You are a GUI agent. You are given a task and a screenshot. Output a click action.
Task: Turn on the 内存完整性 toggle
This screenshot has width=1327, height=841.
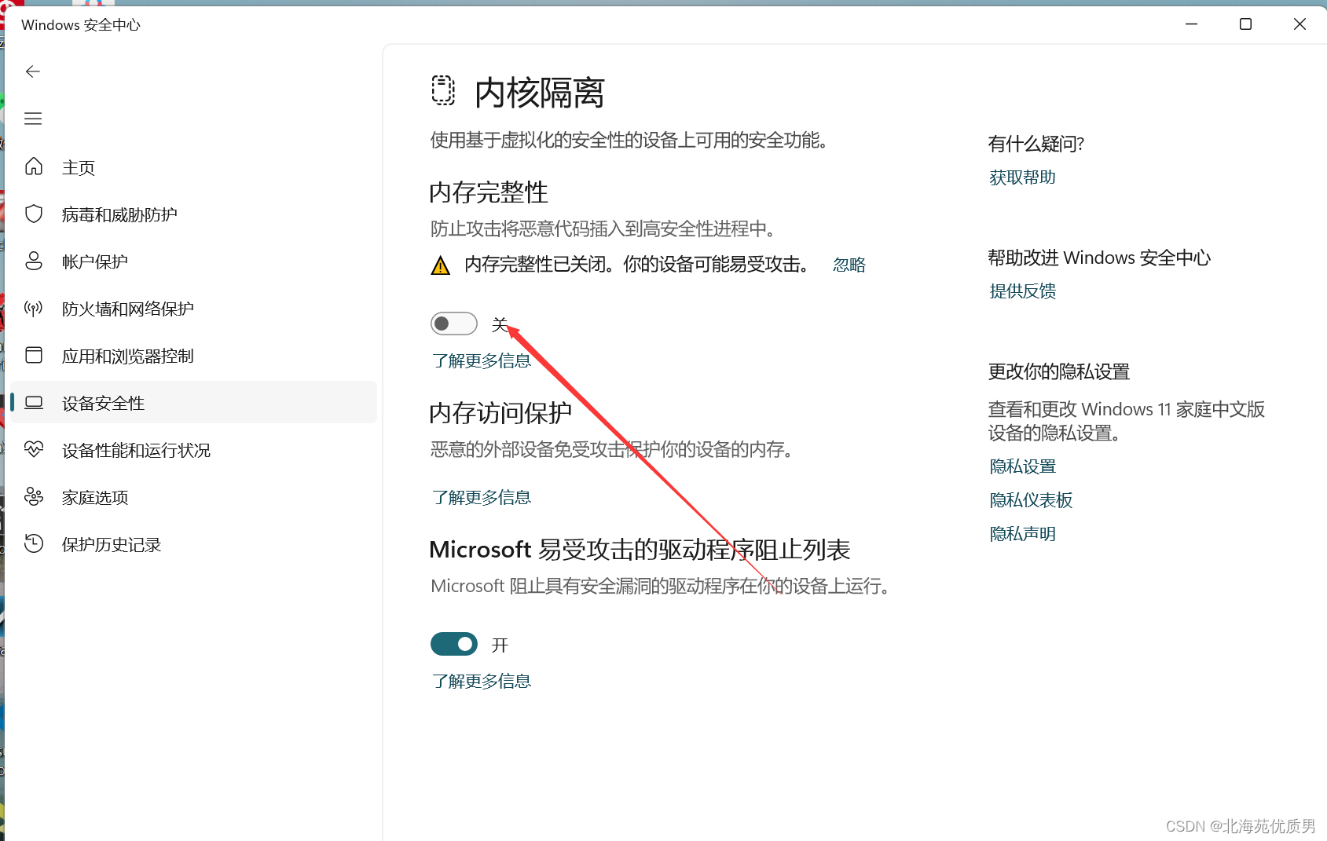(x=454, y=324)
